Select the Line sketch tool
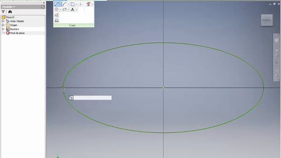Screen dimensions: 281x158 pos(57,4)
